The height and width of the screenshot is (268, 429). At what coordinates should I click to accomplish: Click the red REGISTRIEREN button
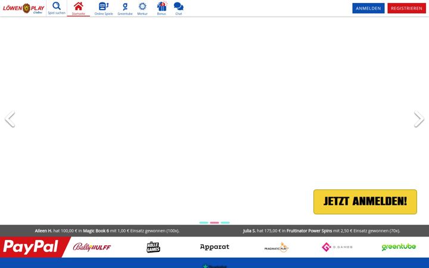(x=406, y=8)
